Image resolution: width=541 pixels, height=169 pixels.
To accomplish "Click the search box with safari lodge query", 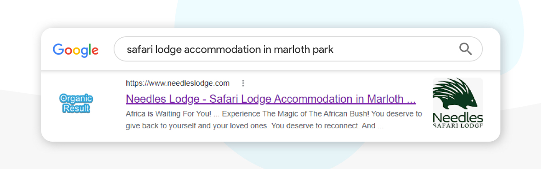I will pos(298,49).
